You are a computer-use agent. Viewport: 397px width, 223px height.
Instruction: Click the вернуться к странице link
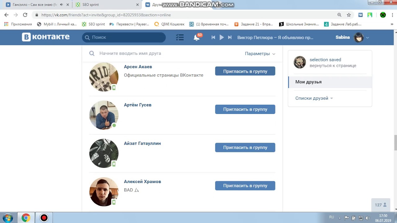333,66
